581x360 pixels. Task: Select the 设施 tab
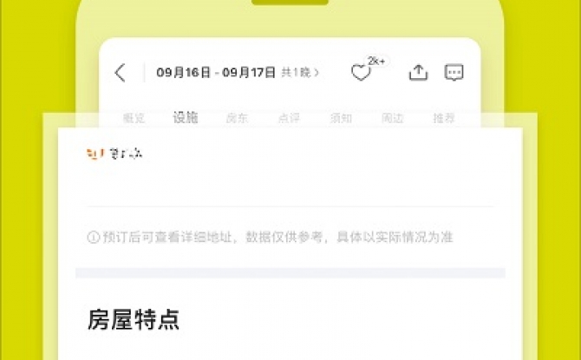[186, 117]
